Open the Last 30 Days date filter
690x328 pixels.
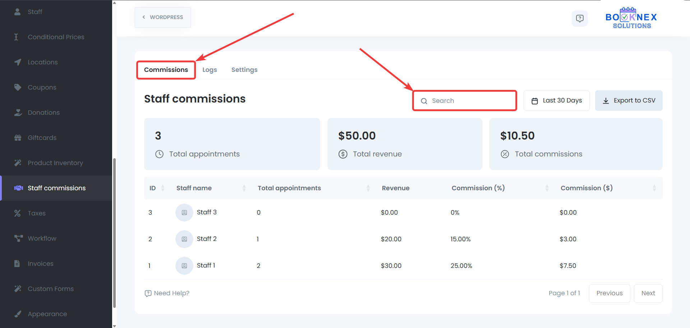556,101
